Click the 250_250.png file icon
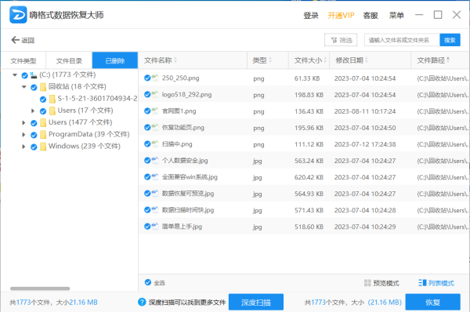The image size is (470, 312). point(154,78)
